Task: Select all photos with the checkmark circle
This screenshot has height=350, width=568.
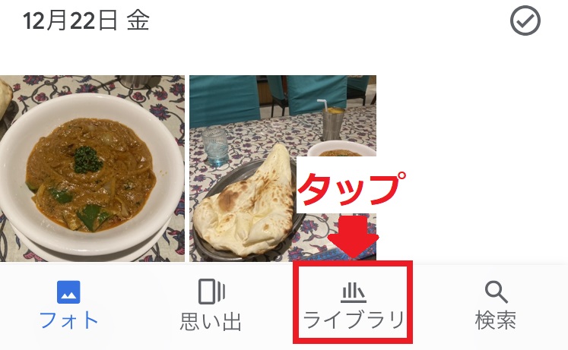Action: (x=525, y=20)
